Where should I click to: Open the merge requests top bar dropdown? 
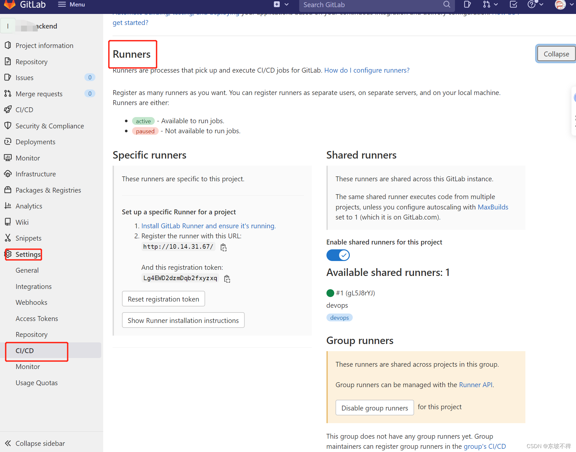pos(490,5)
